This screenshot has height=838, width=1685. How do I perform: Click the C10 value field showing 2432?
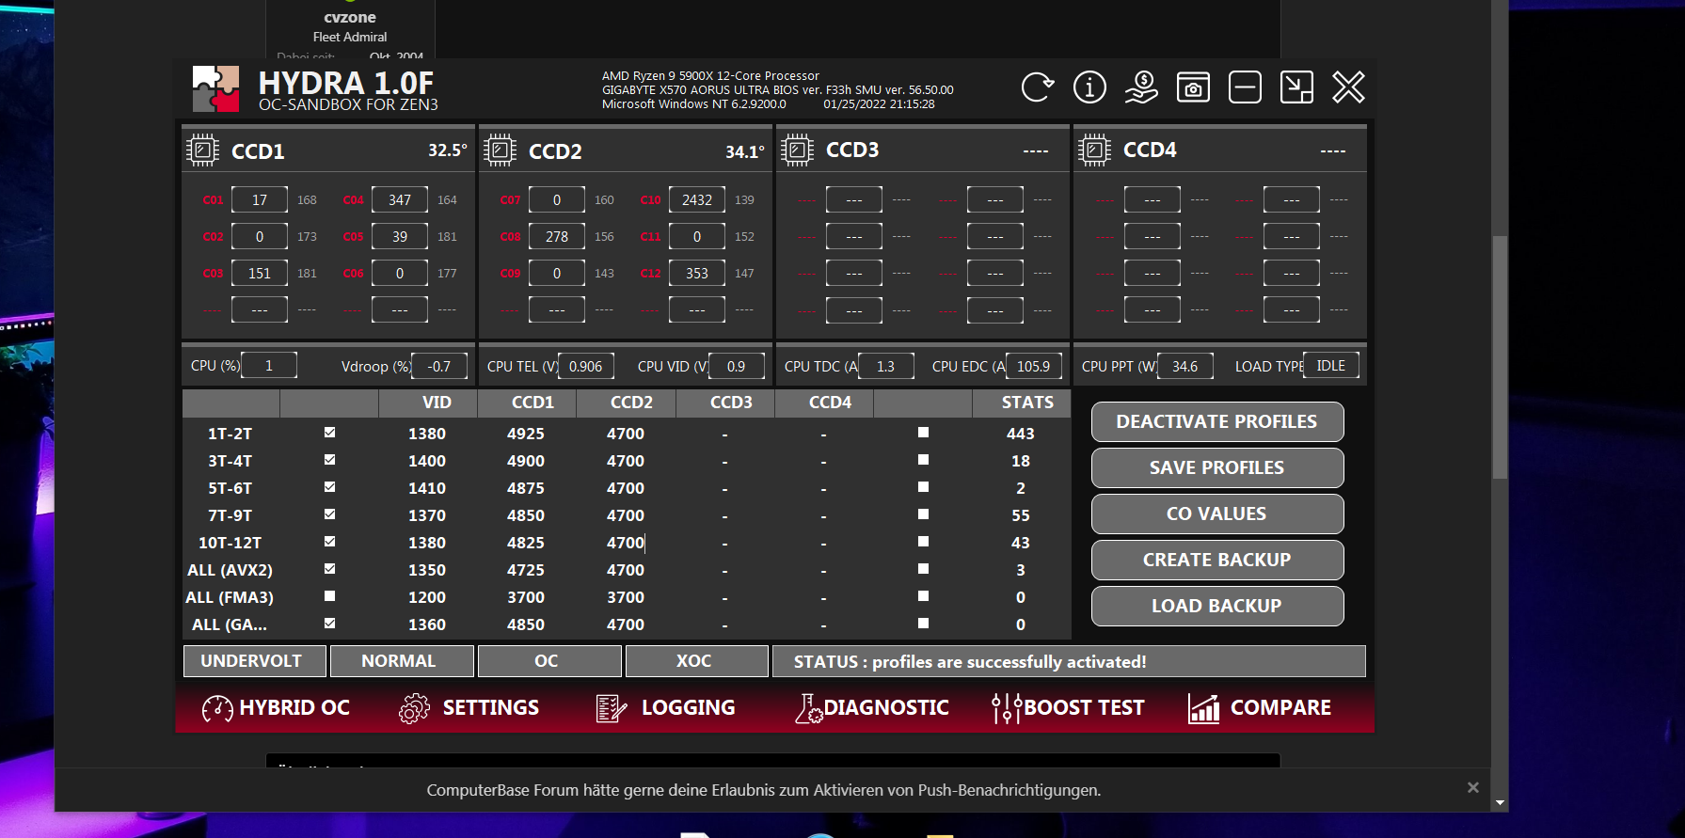tap(697, 199)
